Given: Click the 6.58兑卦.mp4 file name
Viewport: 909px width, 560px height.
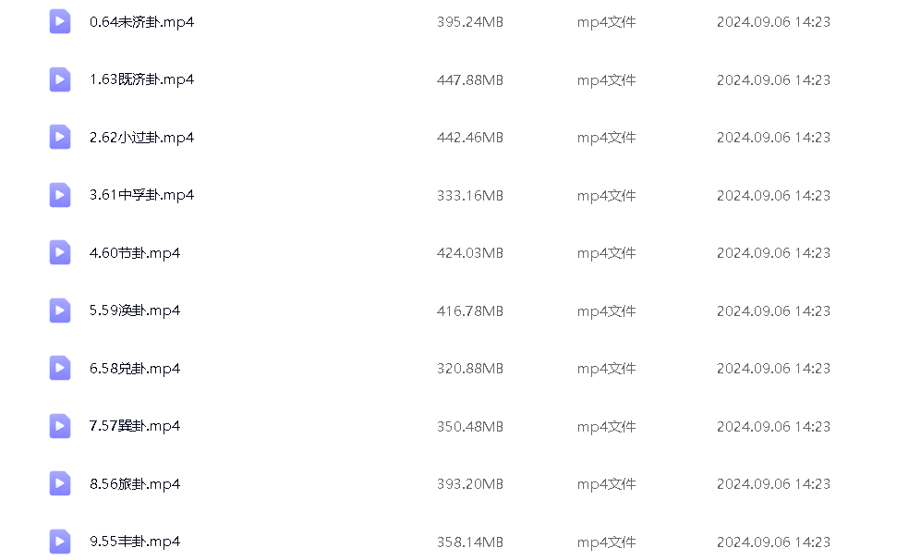Looking at the screenshot, I should point(135,369).
